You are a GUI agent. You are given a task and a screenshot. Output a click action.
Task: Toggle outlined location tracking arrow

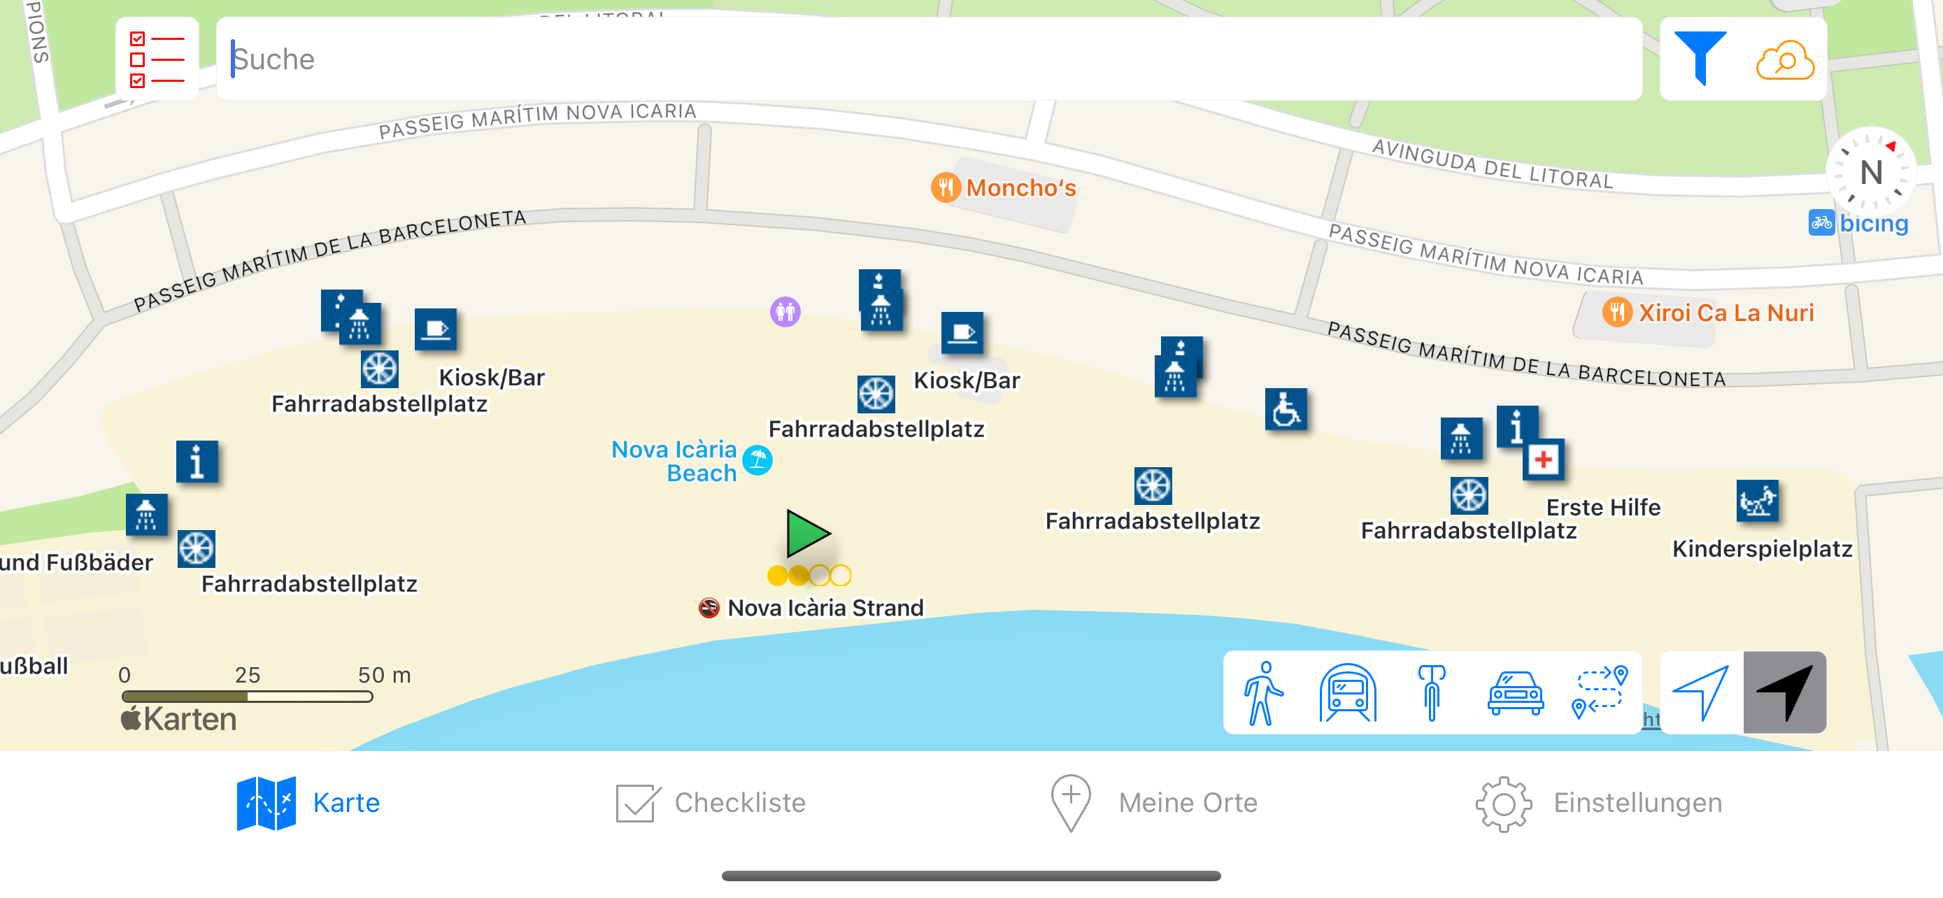[1702, 693]
